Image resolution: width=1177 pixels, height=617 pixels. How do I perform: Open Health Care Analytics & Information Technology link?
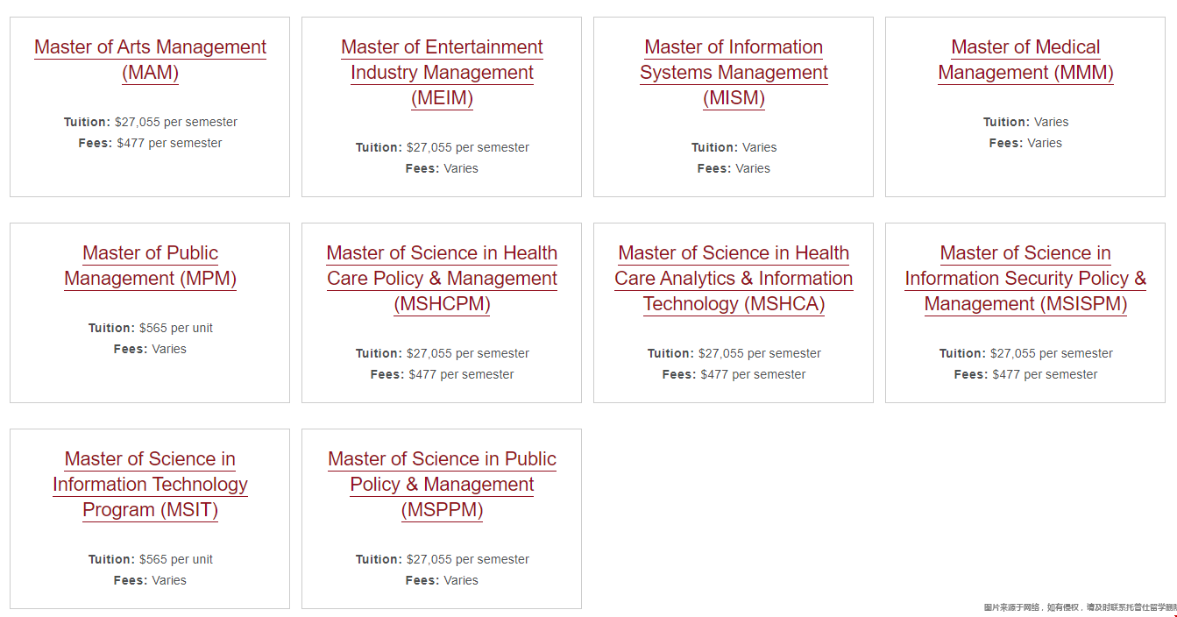734,279
